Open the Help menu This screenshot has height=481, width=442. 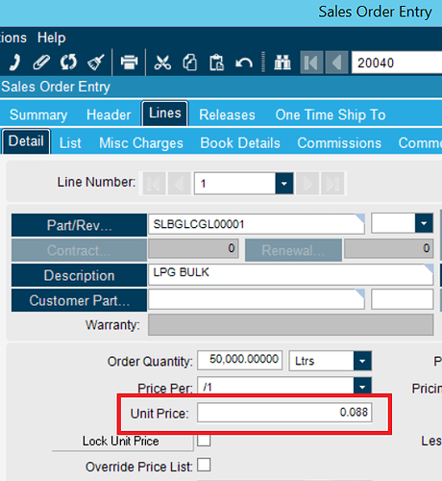52,38
